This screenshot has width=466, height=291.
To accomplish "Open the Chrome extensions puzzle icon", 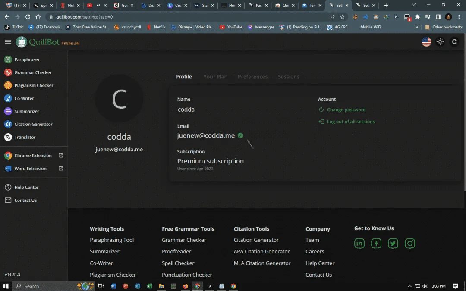I will tap(417, 17).
